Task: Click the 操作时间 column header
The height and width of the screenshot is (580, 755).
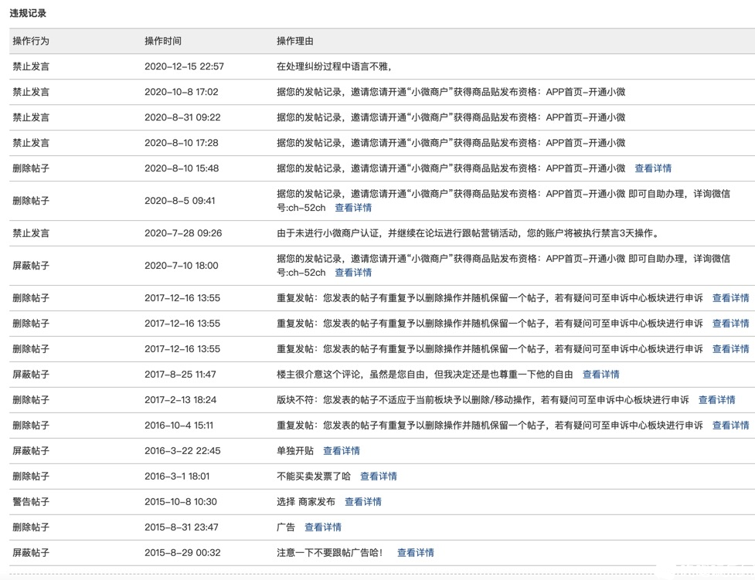Action: (x=163, y=41)
